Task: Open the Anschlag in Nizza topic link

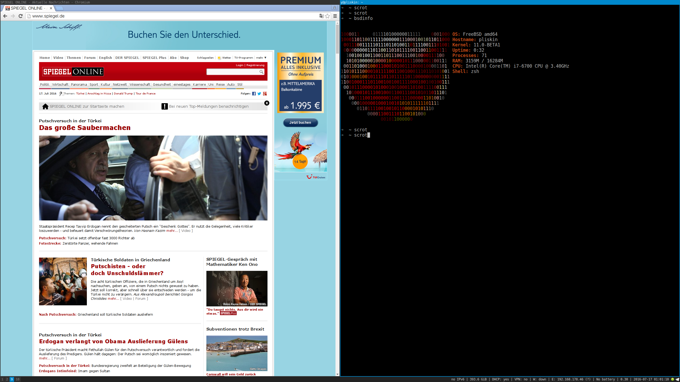Action: tap(99, 94)
